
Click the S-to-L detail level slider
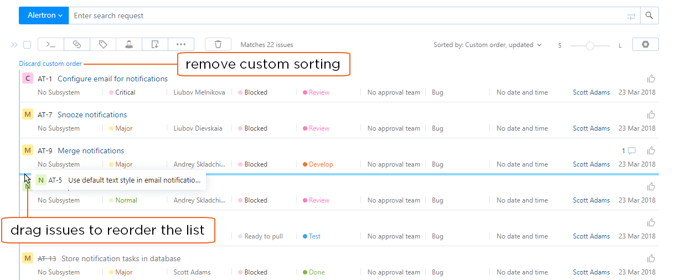[590, 46]
